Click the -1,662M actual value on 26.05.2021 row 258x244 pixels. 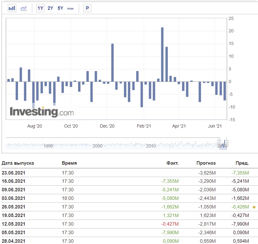[170, 207]
